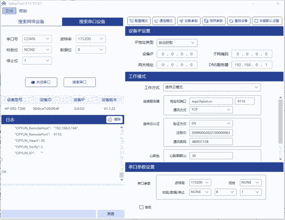Click 恢复默认设置 restore defaults icon
Screen dimensions: 285x220
coord(256,21)
